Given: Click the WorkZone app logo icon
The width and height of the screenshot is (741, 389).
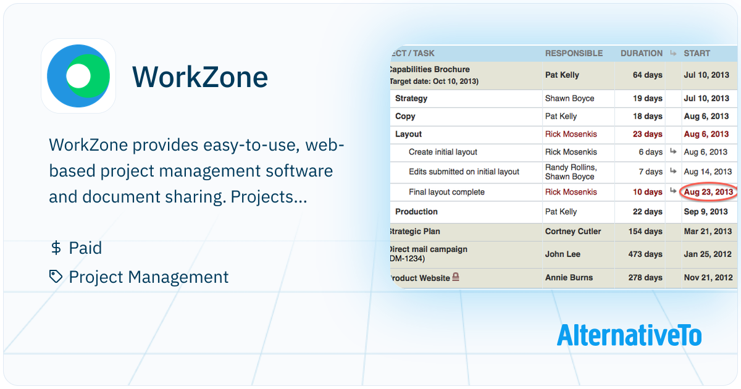Looking at the screenshot, I should click(78, 76).
